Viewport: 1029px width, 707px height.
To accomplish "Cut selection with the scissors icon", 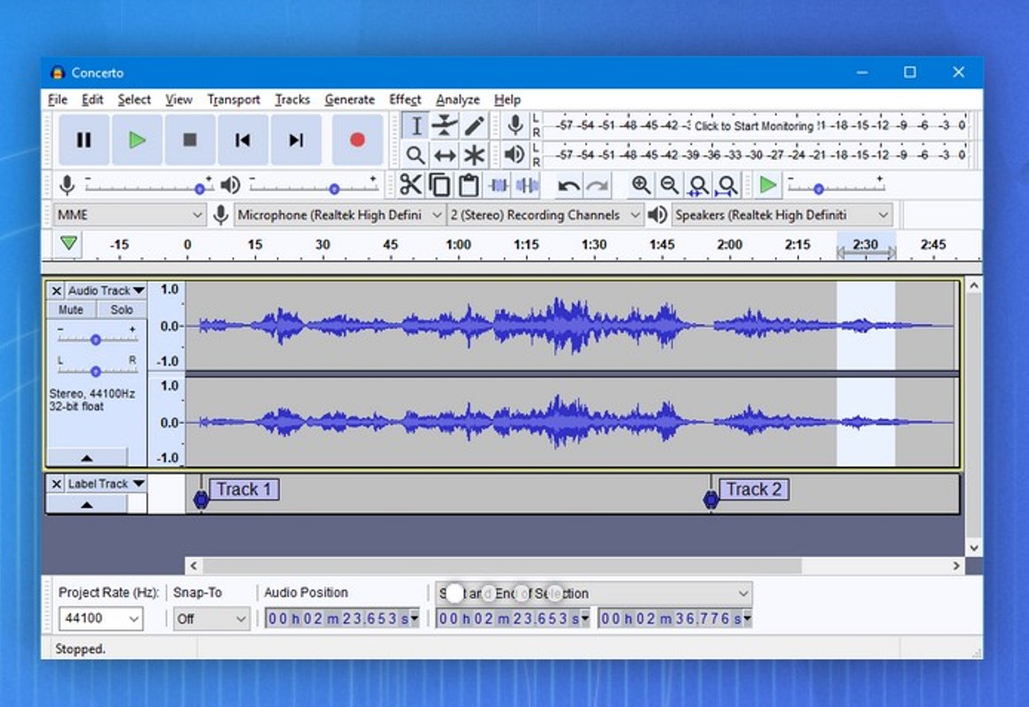I will pos(411,185).
